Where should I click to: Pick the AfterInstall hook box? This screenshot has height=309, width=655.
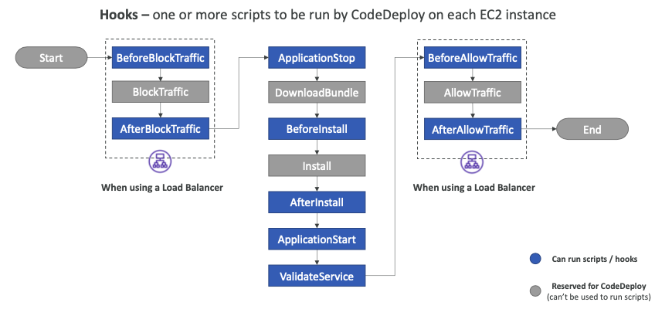tap(317, 202)
